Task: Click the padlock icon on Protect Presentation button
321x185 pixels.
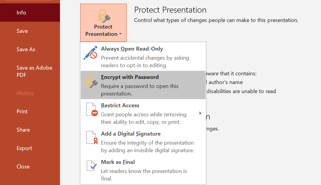Action: [103, 14]
